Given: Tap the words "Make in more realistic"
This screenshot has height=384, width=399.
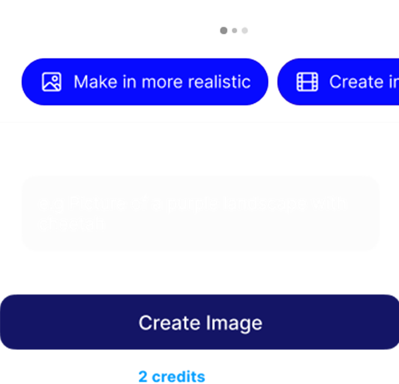Looking at the screenshot, I should [x=162, y=82].
